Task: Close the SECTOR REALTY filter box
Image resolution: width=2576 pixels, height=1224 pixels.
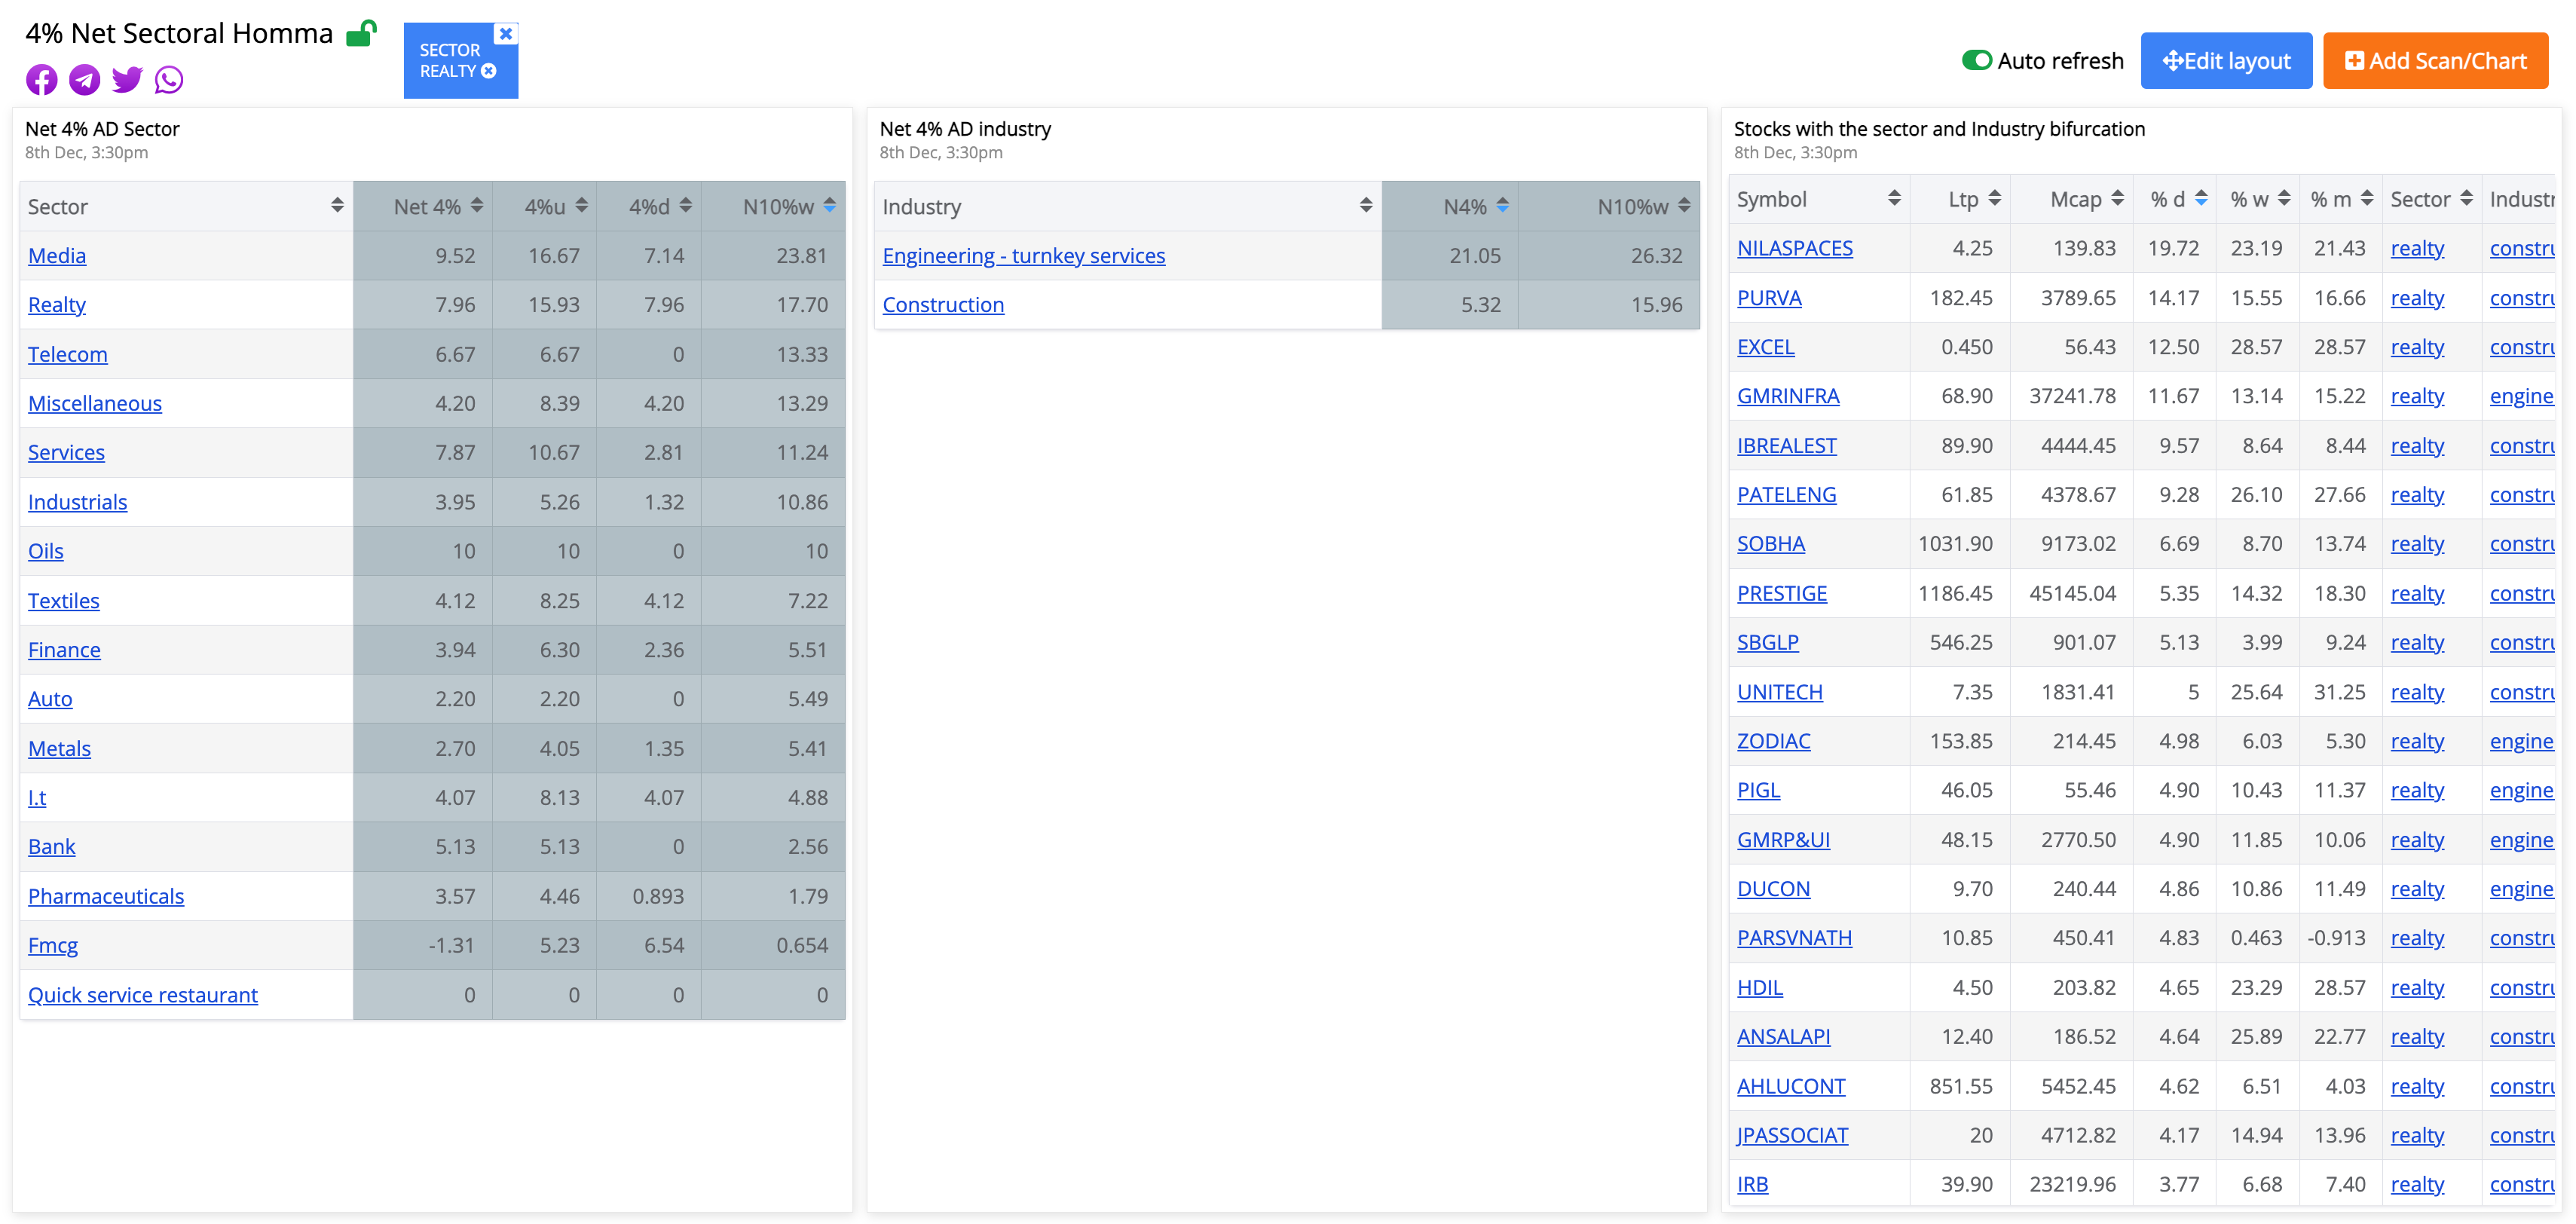Action: click(x=506, y=34)
